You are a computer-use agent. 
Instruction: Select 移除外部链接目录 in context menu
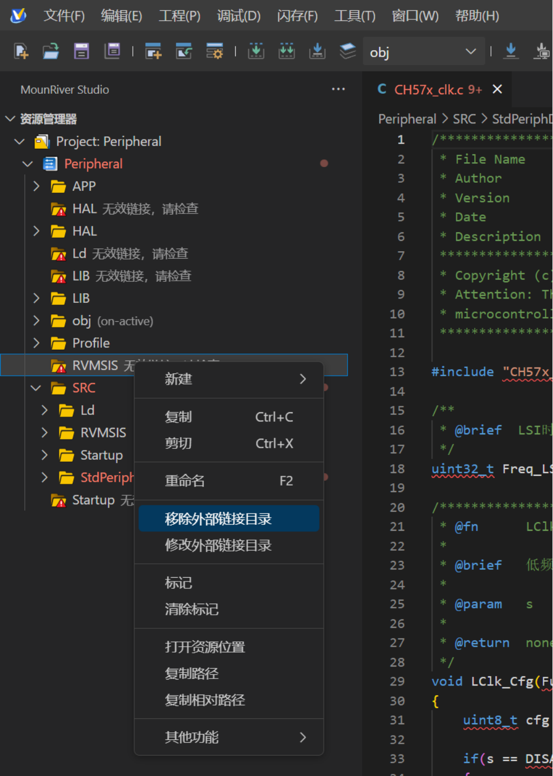(229, 519)
